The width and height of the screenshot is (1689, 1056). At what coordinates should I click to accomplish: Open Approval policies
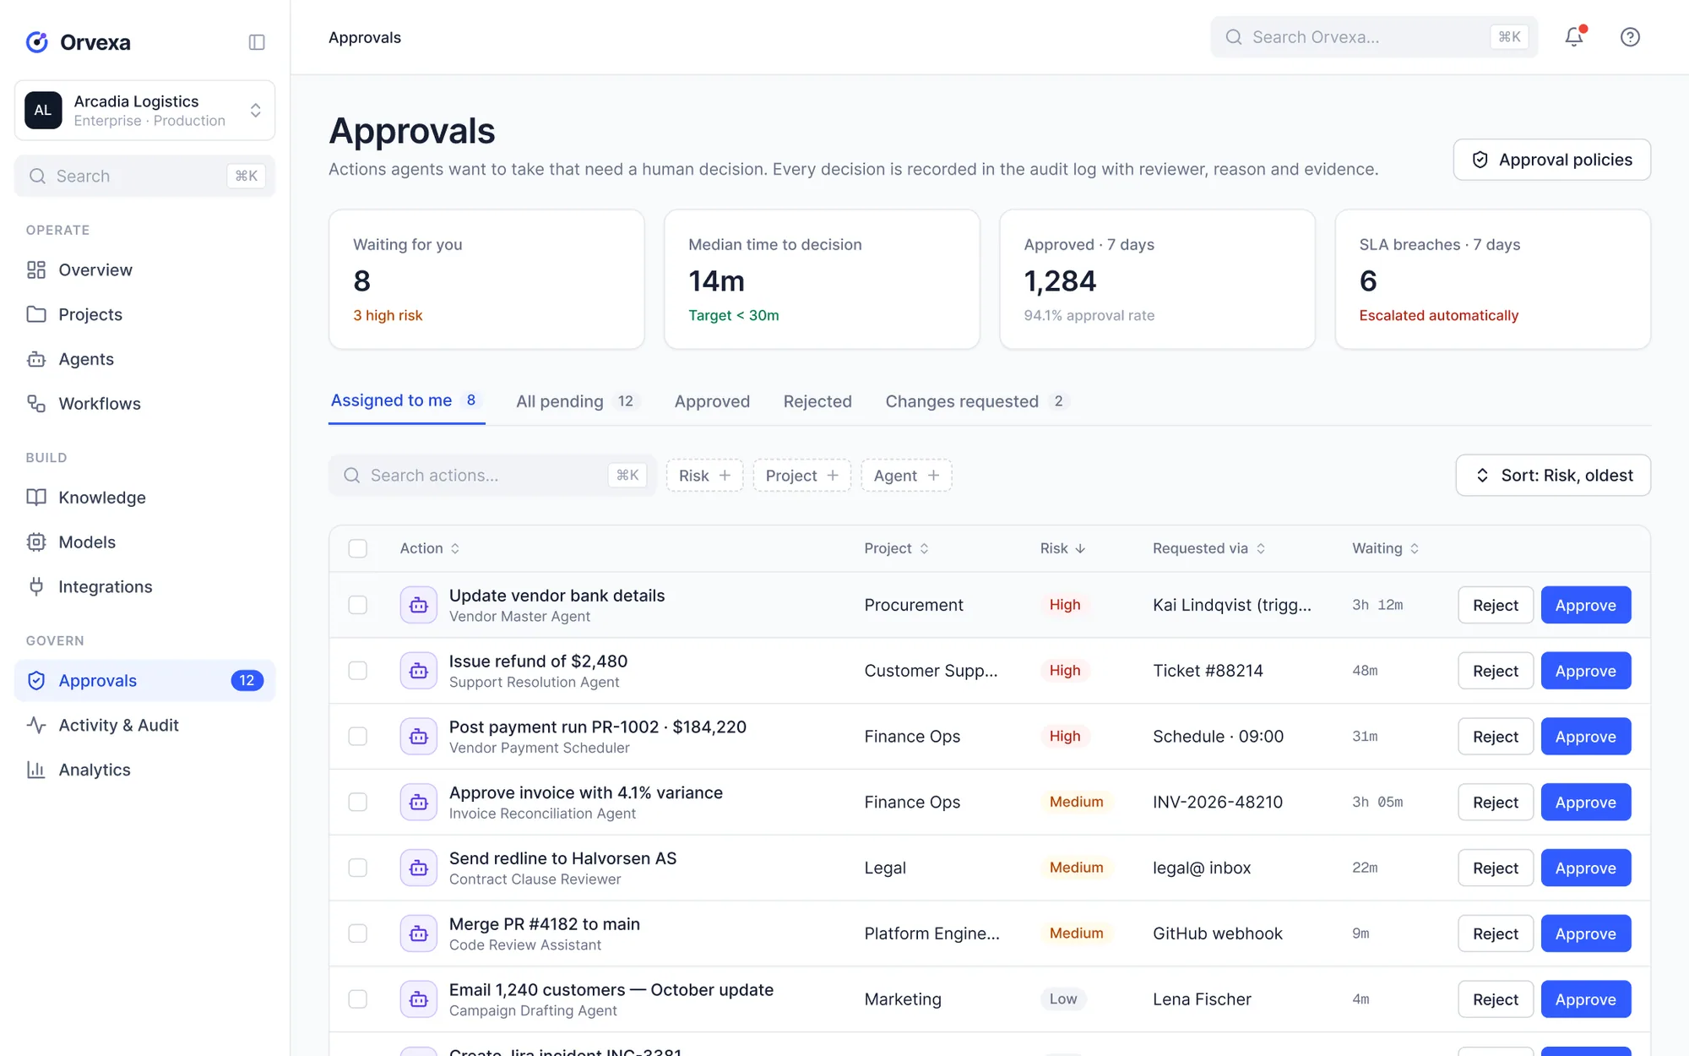pos(1552,160)
